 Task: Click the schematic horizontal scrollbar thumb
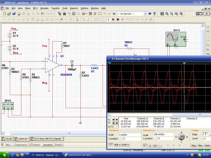pyautogui.click(x=58, y=133)
